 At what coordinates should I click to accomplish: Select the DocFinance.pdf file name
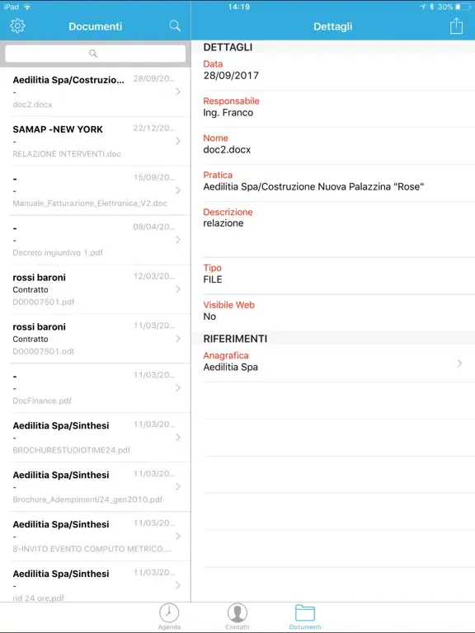pyautogui.click(x=42, y=401)
